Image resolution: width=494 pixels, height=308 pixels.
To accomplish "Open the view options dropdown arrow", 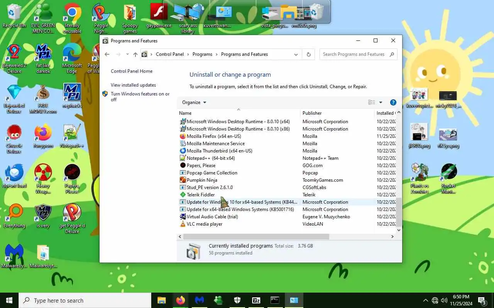I will click(381, 102).
